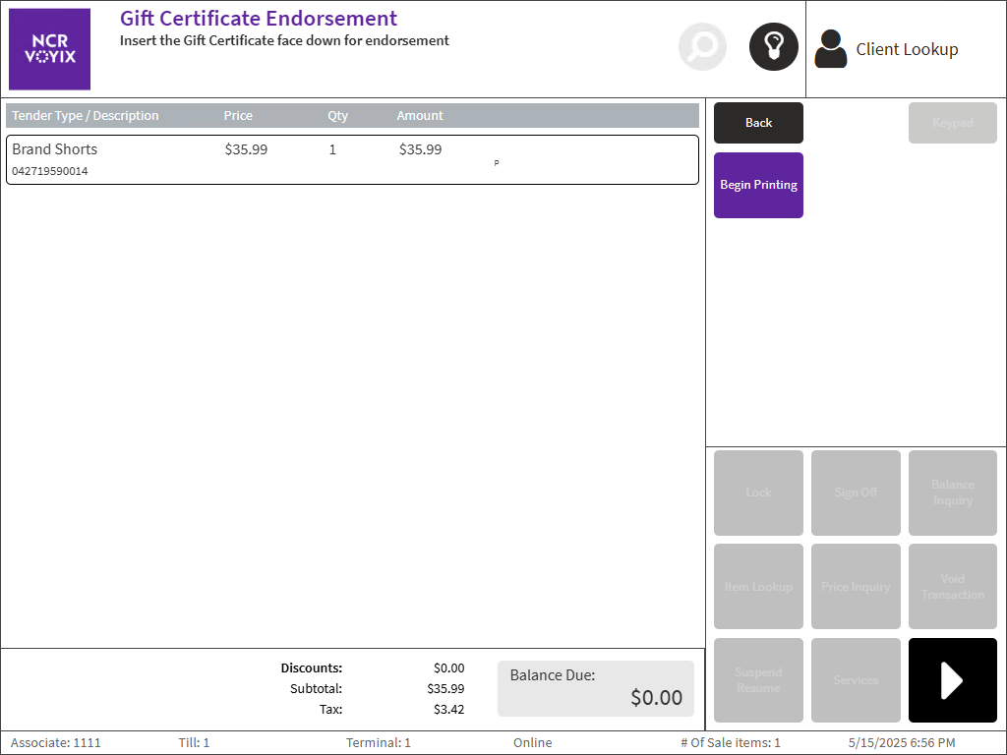Click the Client Lookup person icon
This screenshot has height=755, width=1007.
[831, 49]
